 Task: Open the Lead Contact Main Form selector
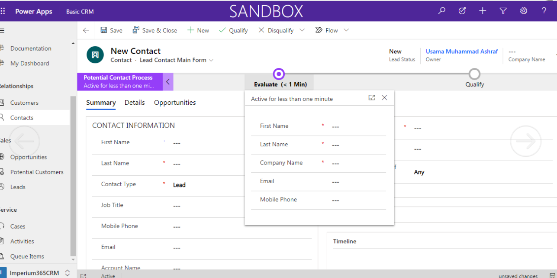tap(211, 60)
